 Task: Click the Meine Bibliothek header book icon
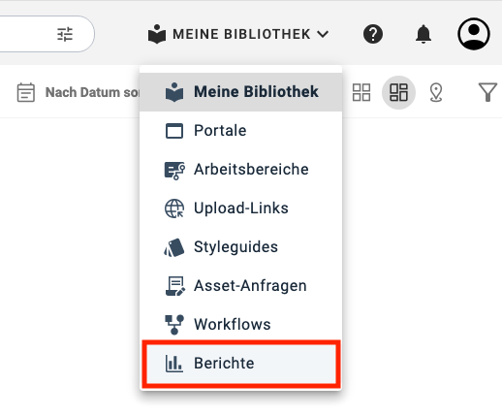(x=157, y=34)
